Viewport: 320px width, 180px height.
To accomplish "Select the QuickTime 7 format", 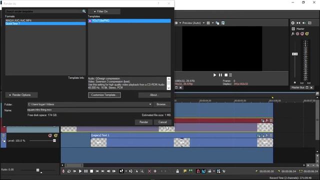I will tap(45, 23).
